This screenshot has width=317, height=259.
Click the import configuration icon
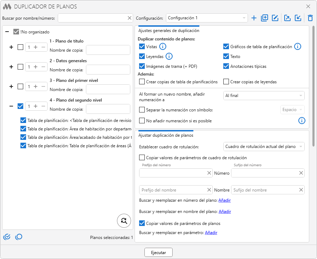(x=298, y=18)
